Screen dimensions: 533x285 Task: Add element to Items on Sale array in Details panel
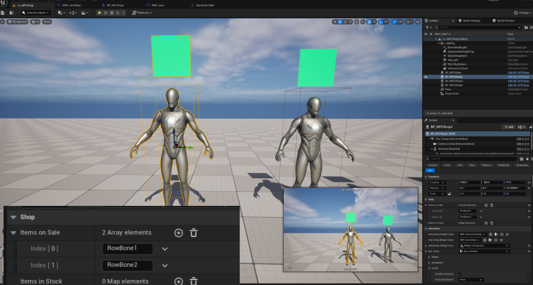(486, 205)
